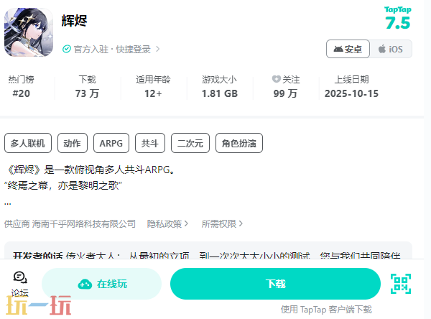This screenshot has width=431, height=319.
Task: Click the 下载 73 万 stat
Action: coord(87,87)
